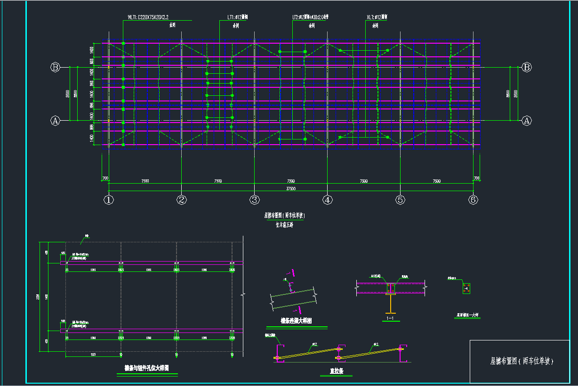Click grid axis bubble number 6
Image resolution: width=578 pixels, height=386 pixels.
474,200
